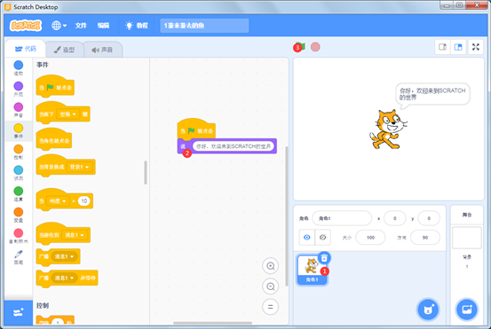
Task: Click the Choose a Sprite cat button
Action: click(x=428, y=309)
